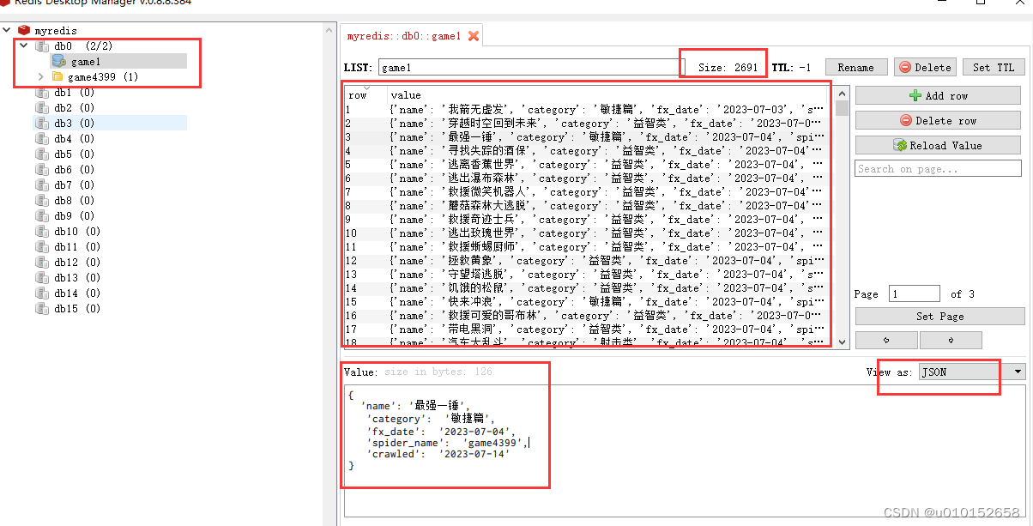This screenshot has height=526, width=1033.
Task: Click the Set Page button
Action: pos(939,316)
